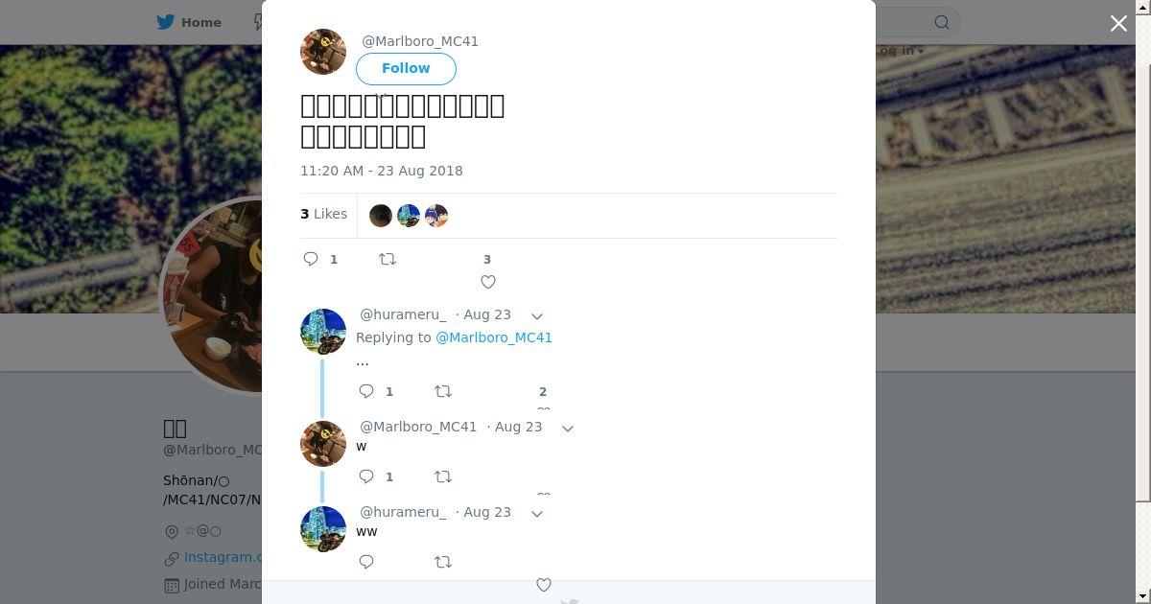Retweet the 'w' reply

point(443,476)
